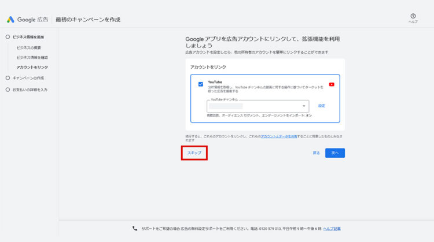Click the キャンペーンの作成 step circle icon
Screen dimensions: 434x242
tap(8, 78)
